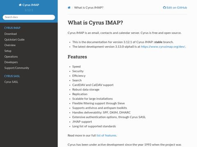
Task: Click CardDAV and CalDAV support item
Action: click(x=93, y=85)
